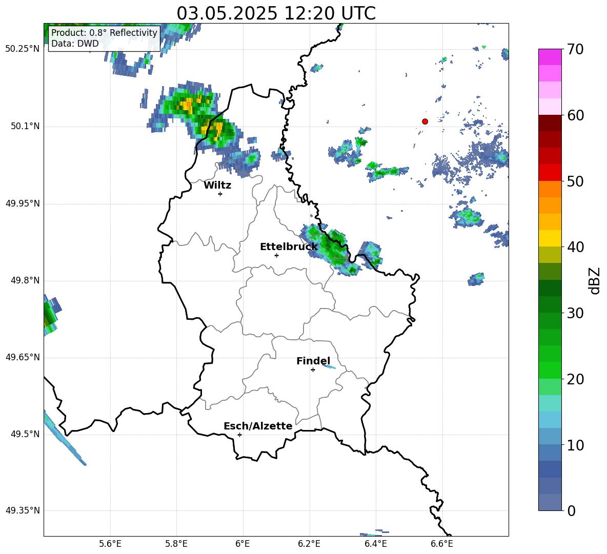Click the 50.25°N latitude label
Screen dimensions: 607x554
23,49
